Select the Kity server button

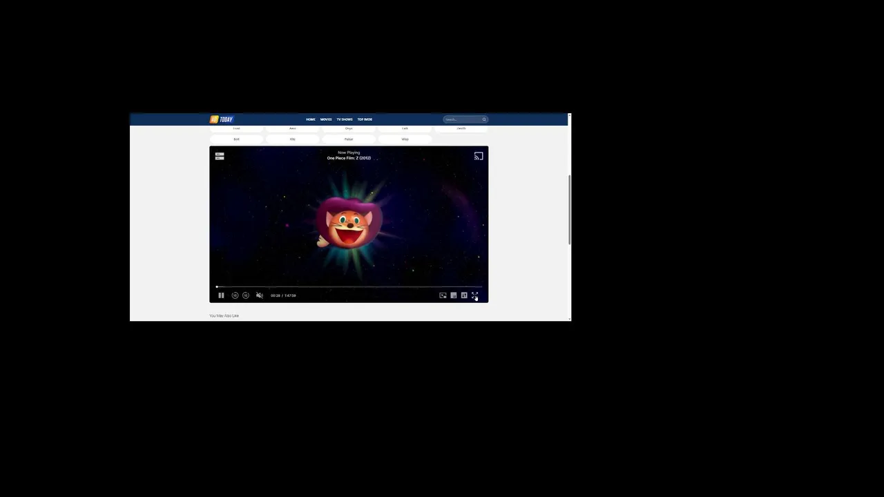(x=293, y=139)
